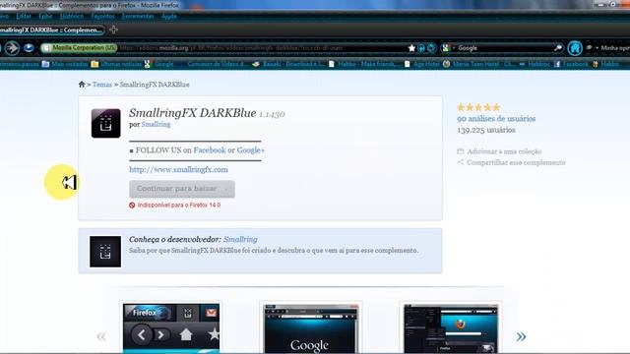
Task: Open the Google page screenshot thumbnail
Action: point(311,328)
